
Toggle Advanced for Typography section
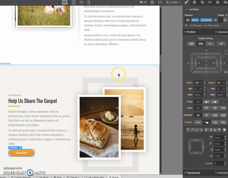[x=221, y=173]
